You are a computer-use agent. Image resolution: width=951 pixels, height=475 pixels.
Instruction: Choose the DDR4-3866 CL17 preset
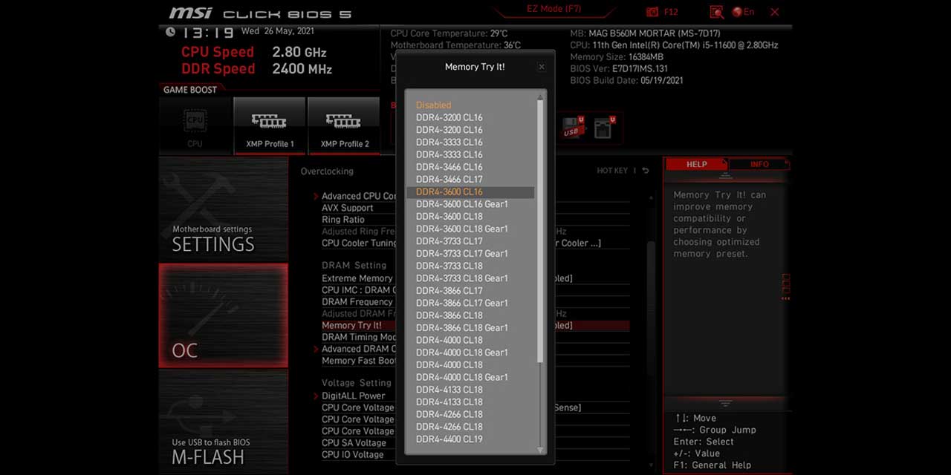(449, 291)
